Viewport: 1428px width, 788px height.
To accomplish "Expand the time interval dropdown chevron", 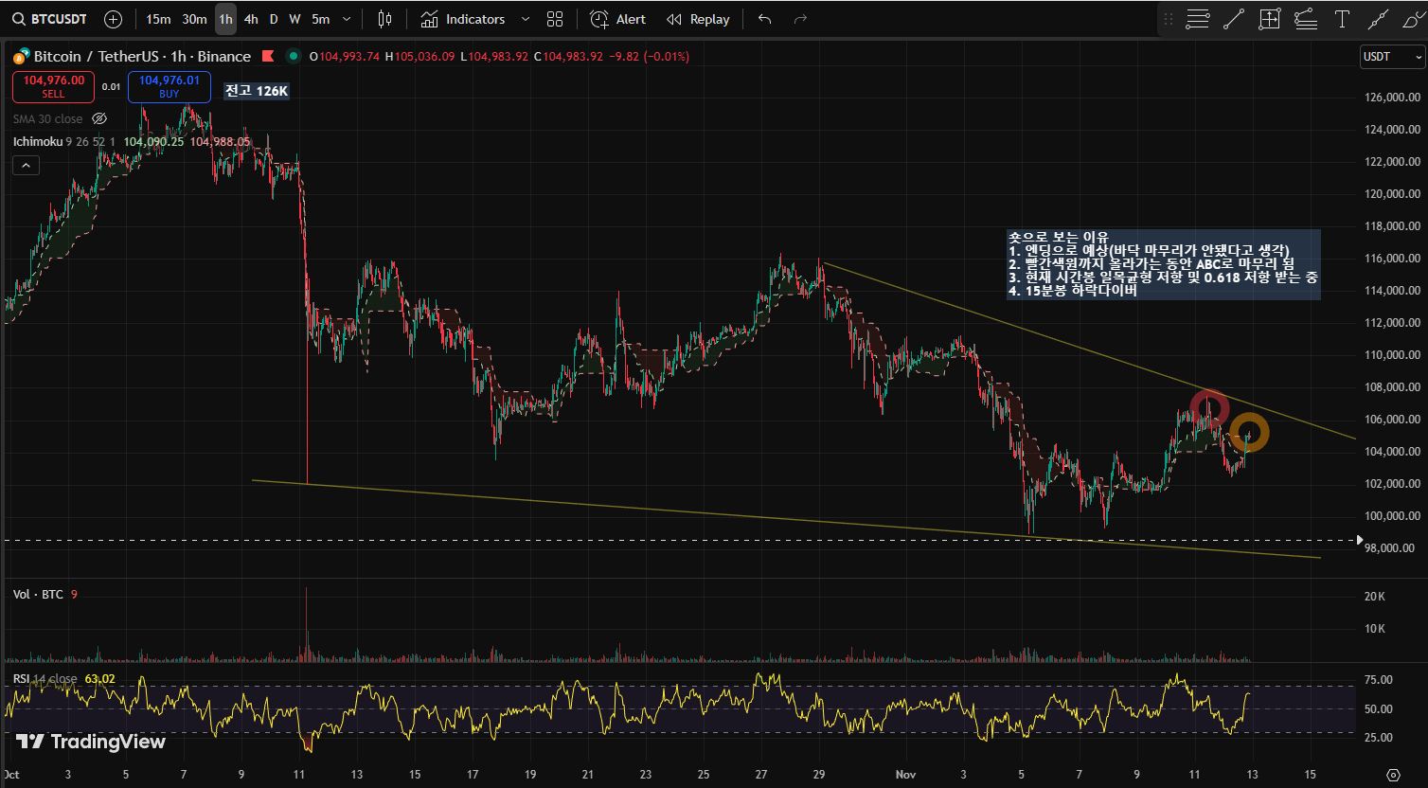I will (347, 19).
